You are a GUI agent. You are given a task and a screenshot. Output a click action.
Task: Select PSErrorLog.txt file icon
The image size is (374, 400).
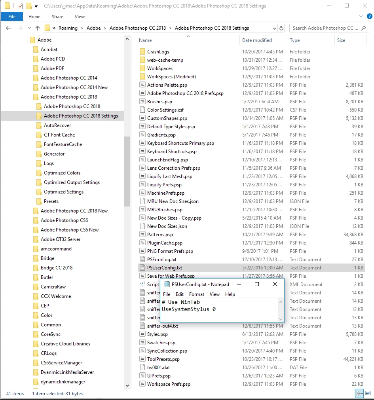coord(142,260)
